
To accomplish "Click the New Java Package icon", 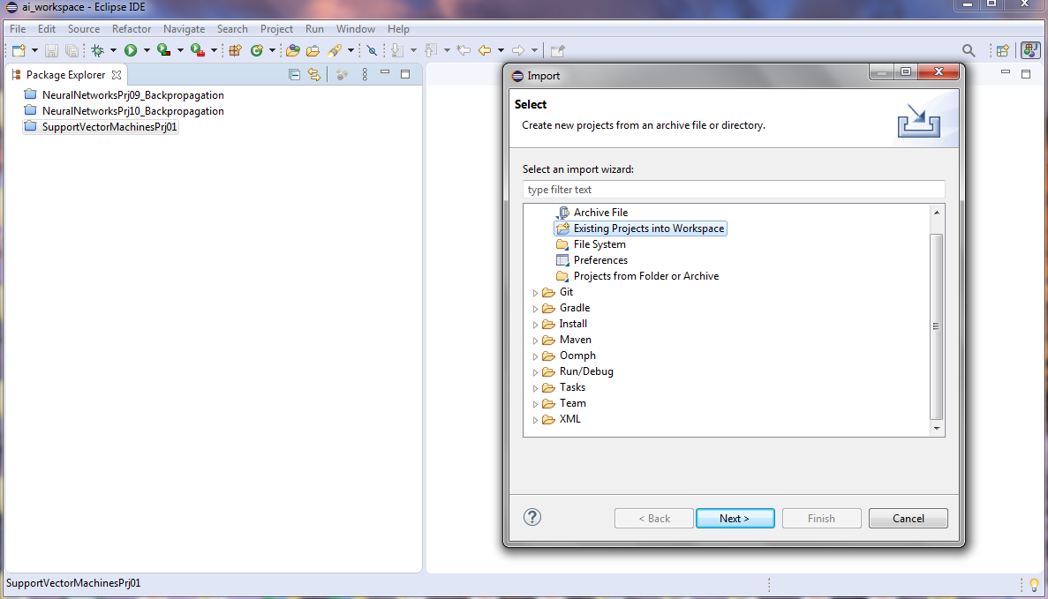I will click(x=235, y=50).
